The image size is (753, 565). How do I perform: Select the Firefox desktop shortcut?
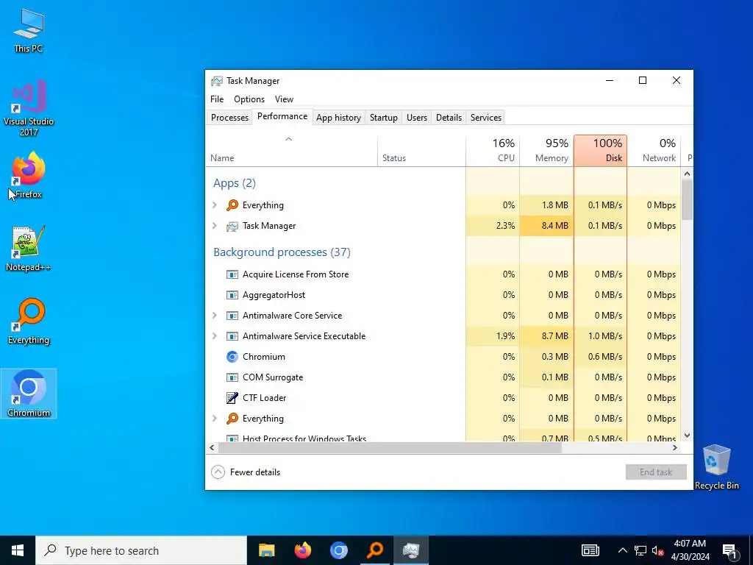pyautogui.click(x=29, y=175)
